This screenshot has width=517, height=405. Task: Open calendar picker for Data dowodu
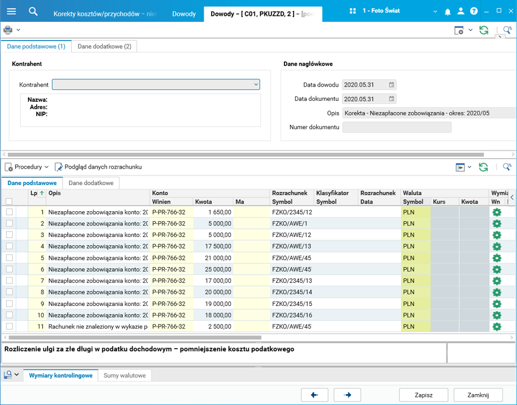(391, 85)
